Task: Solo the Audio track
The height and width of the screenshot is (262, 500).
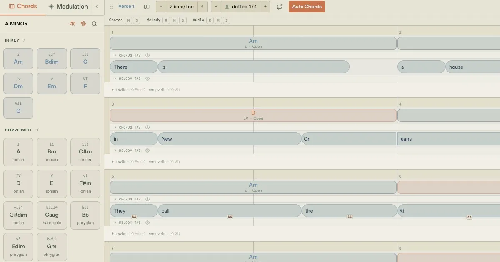Action: [227, 20]
